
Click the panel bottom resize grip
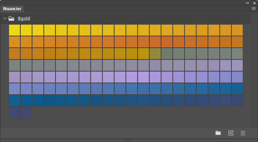click(x=129, y=140)
